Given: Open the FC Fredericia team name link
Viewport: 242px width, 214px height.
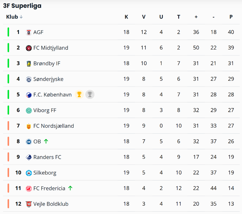Looking at the screenshot, I should tap(49, 188).
